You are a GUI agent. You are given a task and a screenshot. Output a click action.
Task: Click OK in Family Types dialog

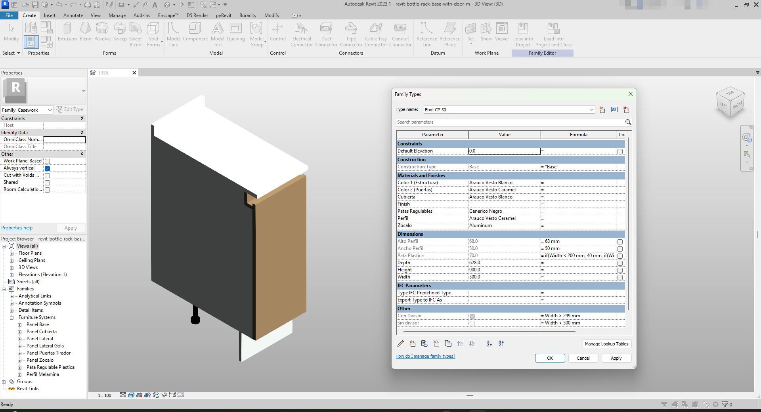click(550, 358)
